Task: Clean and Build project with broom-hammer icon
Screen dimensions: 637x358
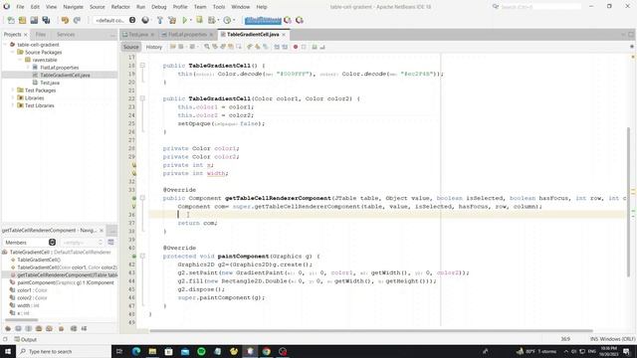Action: coord(172,20)
